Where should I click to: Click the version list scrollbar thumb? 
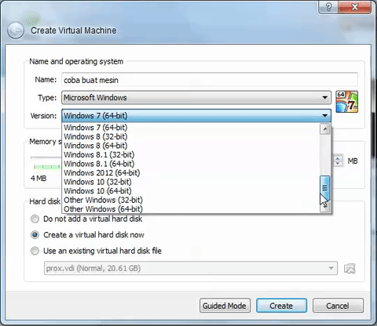pos(325,188)
